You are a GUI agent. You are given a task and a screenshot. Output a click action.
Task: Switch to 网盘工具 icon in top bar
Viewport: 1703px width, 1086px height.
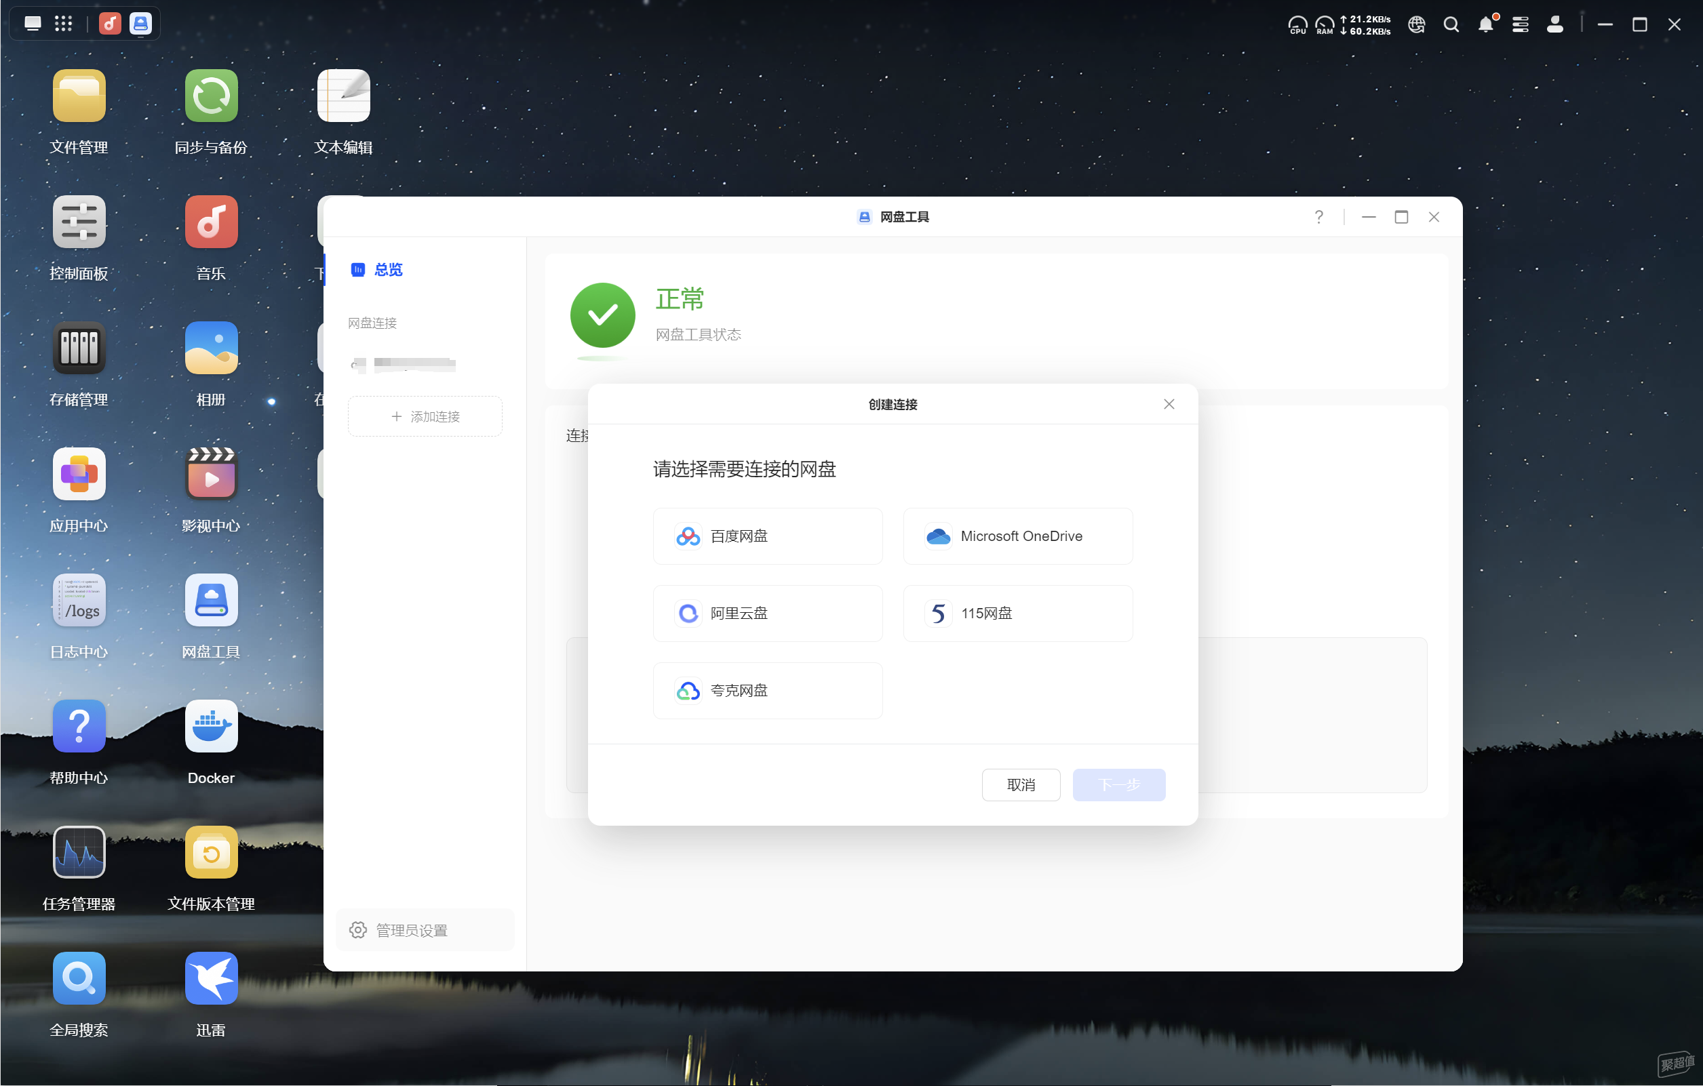141,23
